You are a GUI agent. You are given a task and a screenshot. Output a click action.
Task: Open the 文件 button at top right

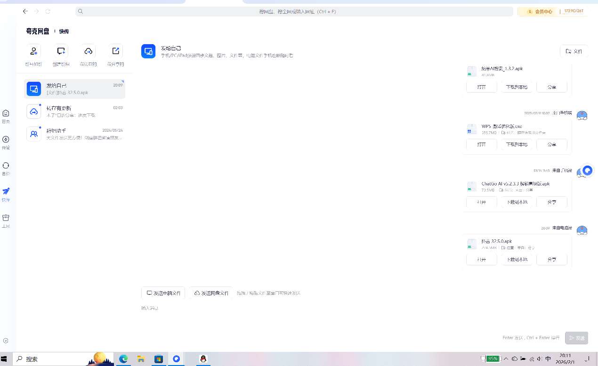[x=574, y=51]
